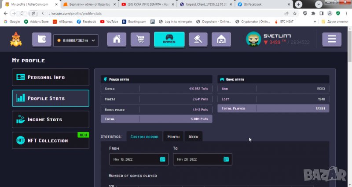This screenshot has width=352, height=187.
Task: Open the marketplace gavel icon
Action: 198,40
